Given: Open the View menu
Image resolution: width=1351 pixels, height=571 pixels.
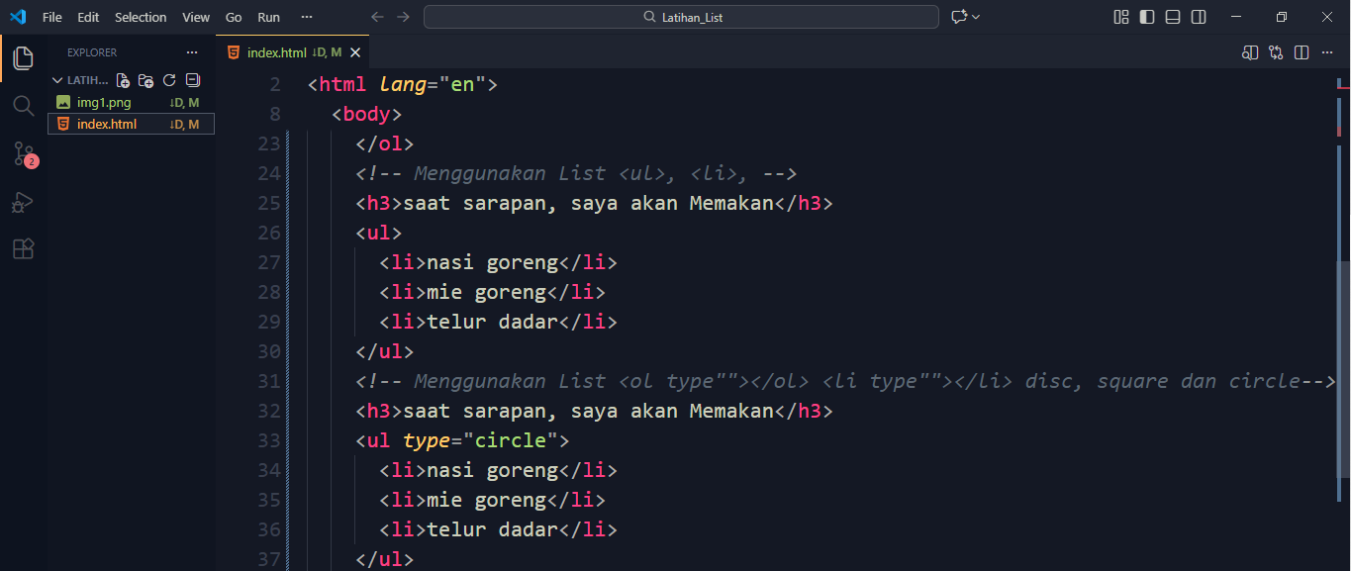Looking at the screenshot, I should 195,17.
